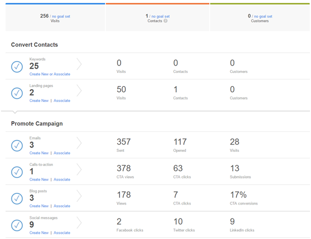
Task: Click the 28 Visits emails value
Action: tap(235, 142)
